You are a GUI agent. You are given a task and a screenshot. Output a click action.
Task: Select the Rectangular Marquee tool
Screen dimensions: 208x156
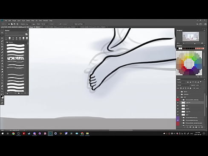2,35
